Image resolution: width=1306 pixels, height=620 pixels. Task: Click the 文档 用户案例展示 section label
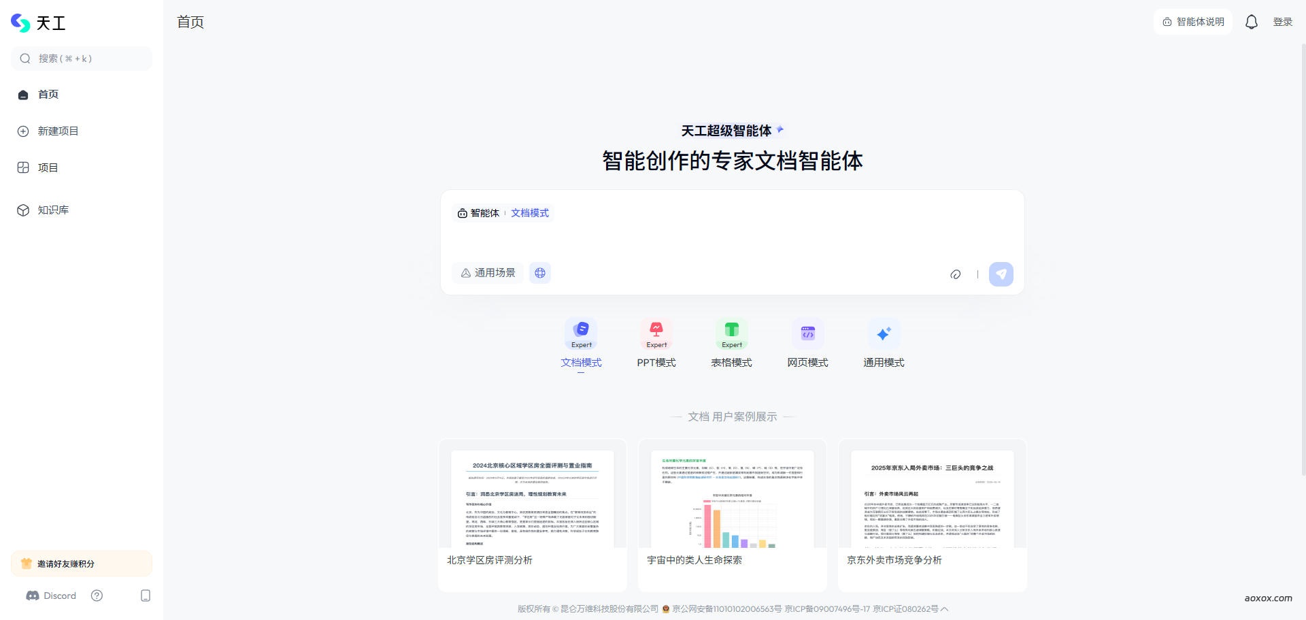pyautogui.click(x=732, y=417)
